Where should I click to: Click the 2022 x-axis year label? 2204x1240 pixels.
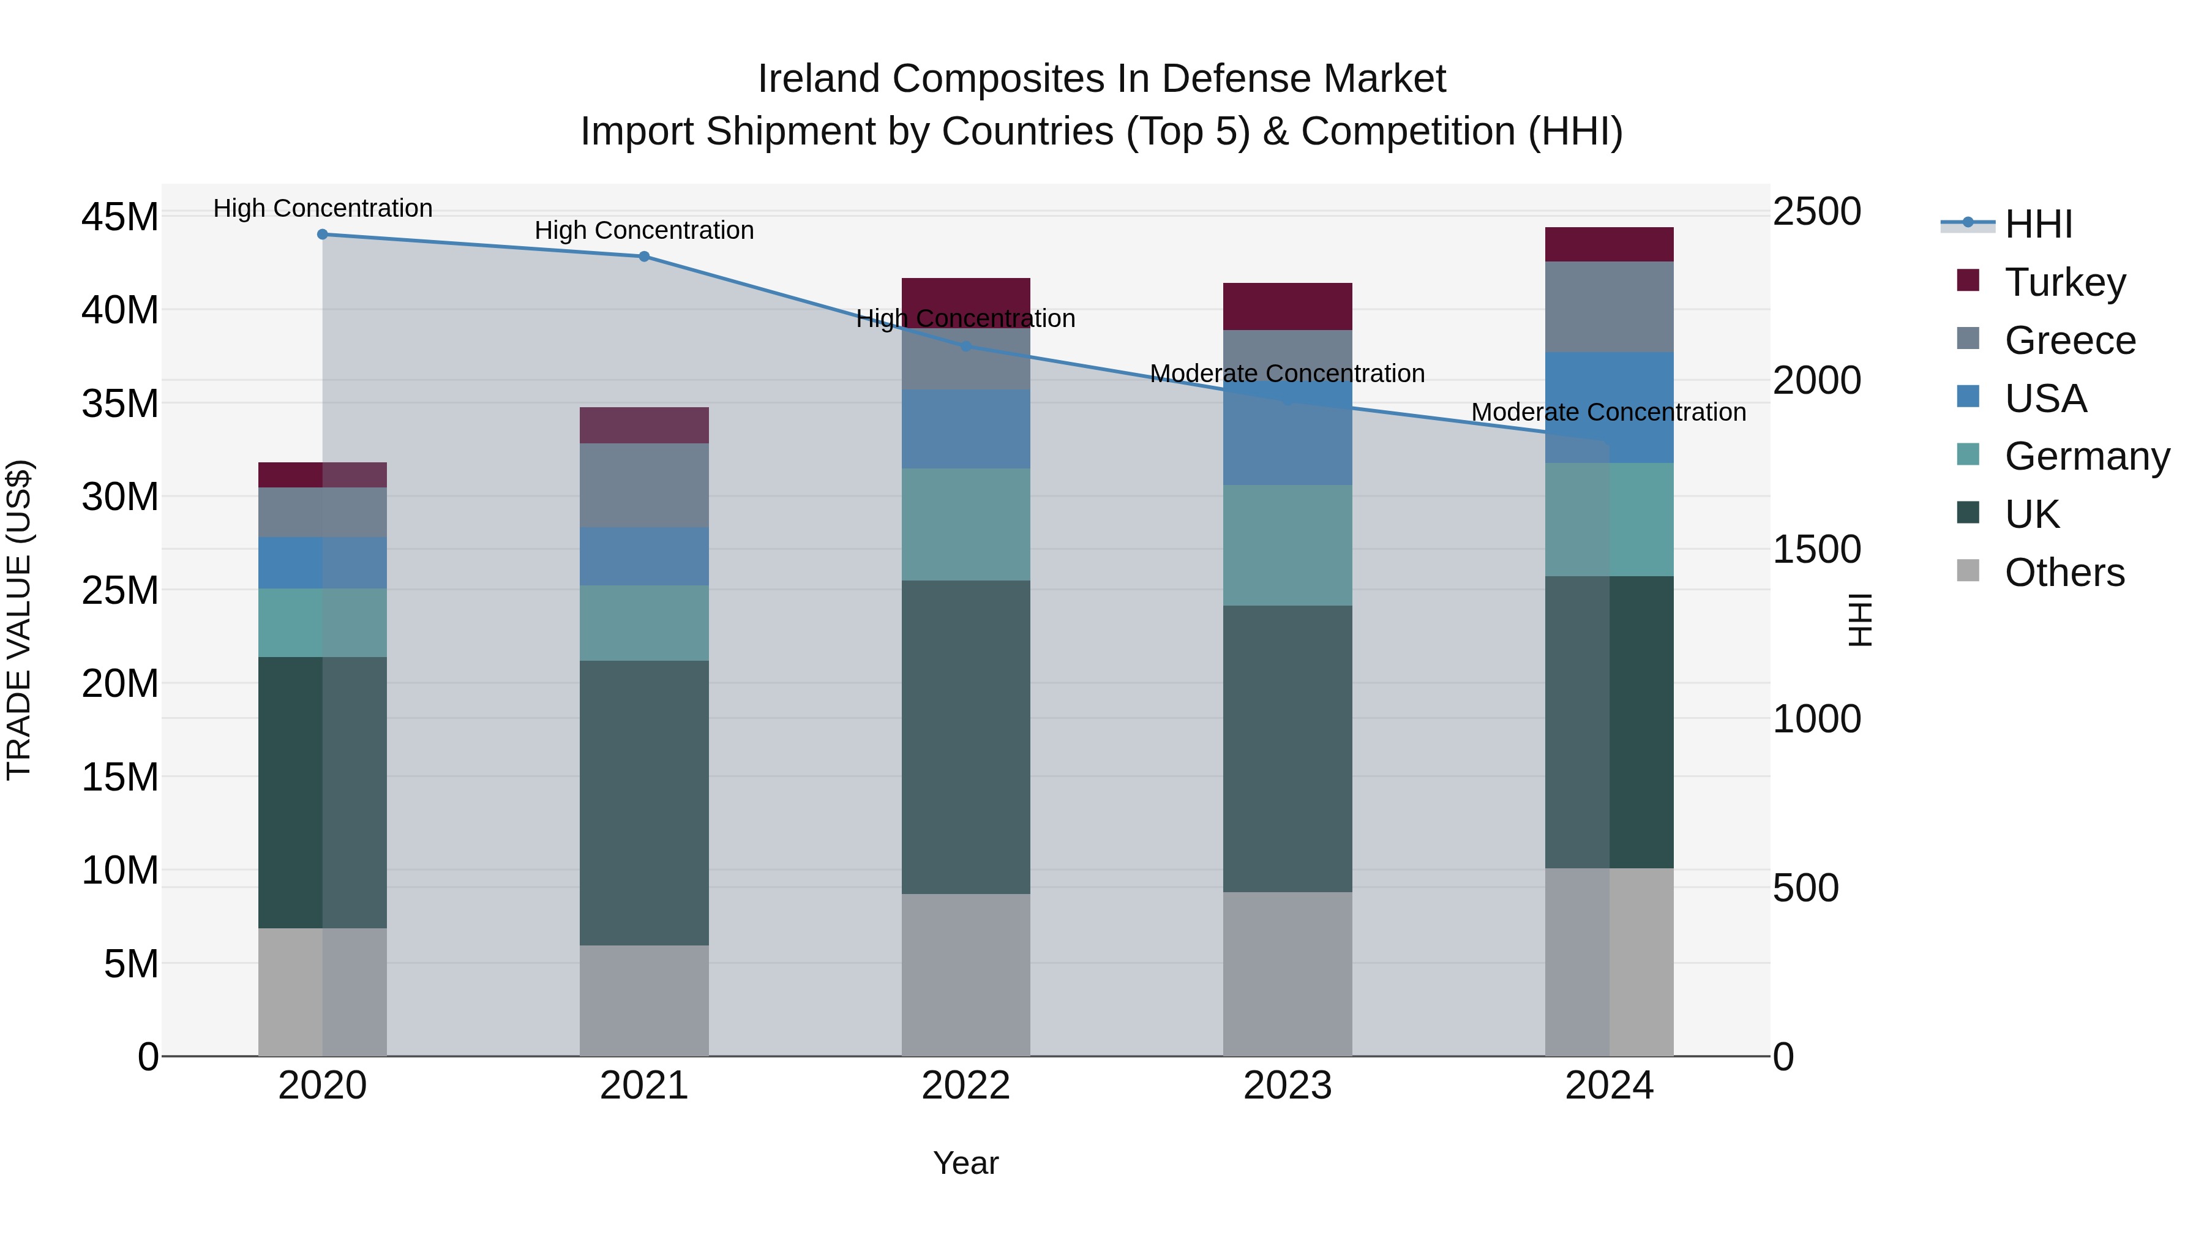(x=966, y=1086)
